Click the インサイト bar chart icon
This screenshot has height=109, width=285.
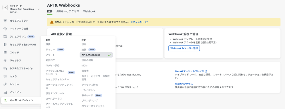5,92
